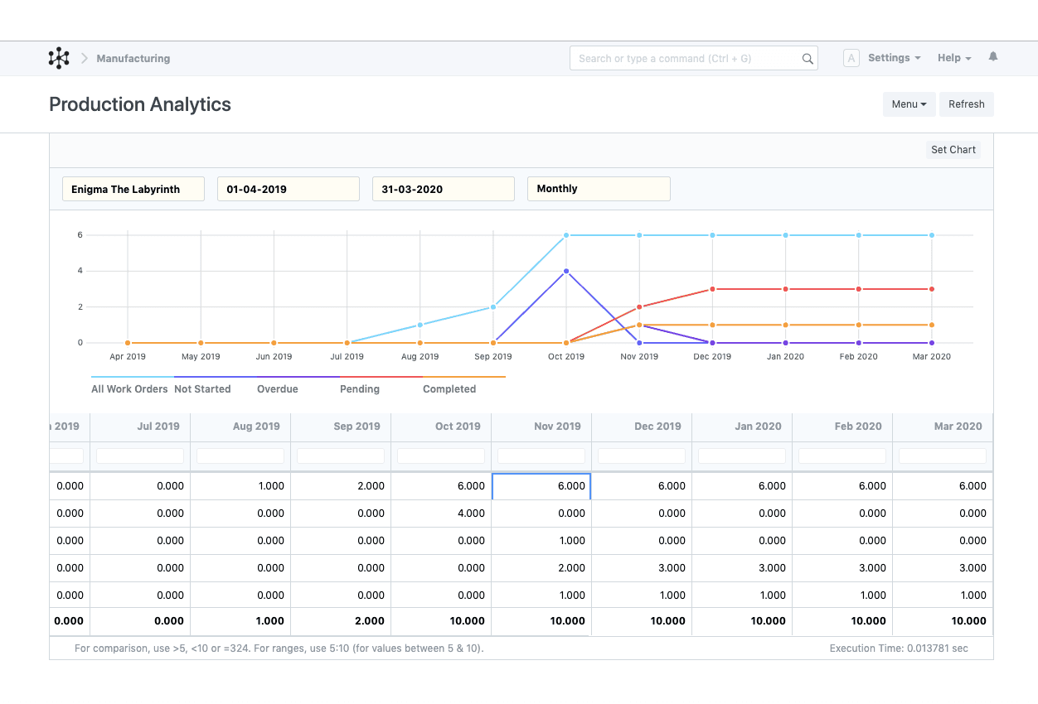
Task: Click the Sep 2019 column header
Action: pyautogui.click(x=341, y=427)
